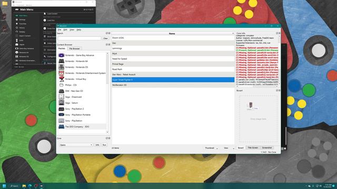Select Star Wars - Rebel Assault entry

tap(173, 75)
